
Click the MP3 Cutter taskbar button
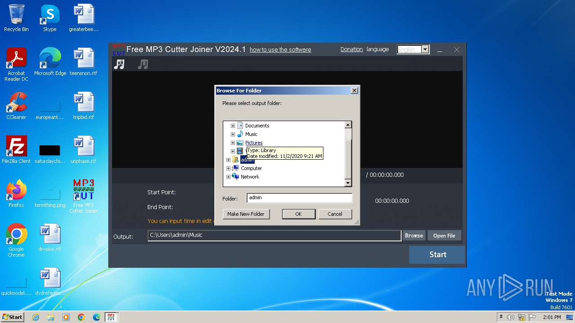(x=111, y=317)
